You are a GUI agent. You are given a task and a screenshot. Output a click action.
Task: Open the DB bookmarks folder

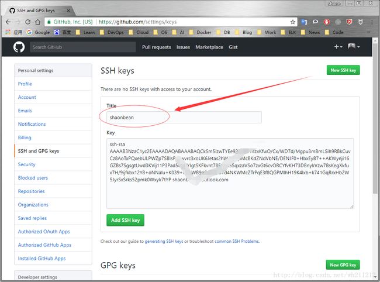point(223,32)
